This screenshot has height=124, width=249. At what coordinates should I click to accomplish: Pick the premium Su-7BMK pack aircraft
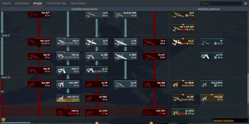[x=183, y=84]
